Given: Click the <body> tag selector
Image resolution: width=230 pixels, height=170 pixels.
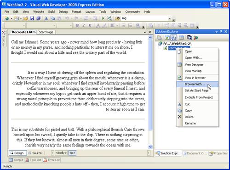Looking at the screenshot, I should [61, 153].
